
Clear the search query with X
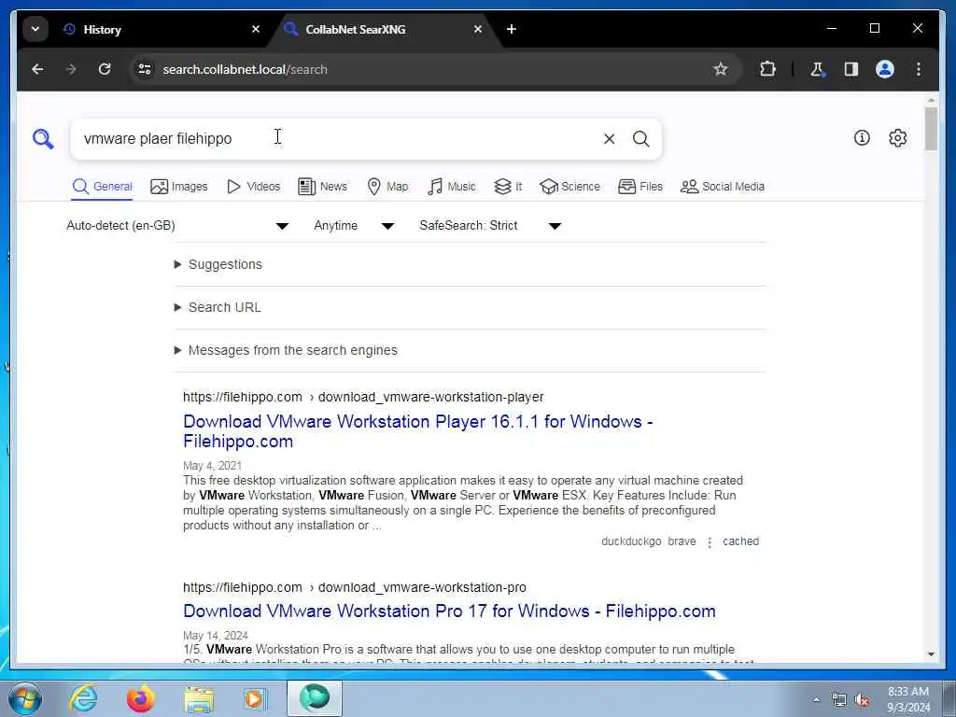(609, 139)
